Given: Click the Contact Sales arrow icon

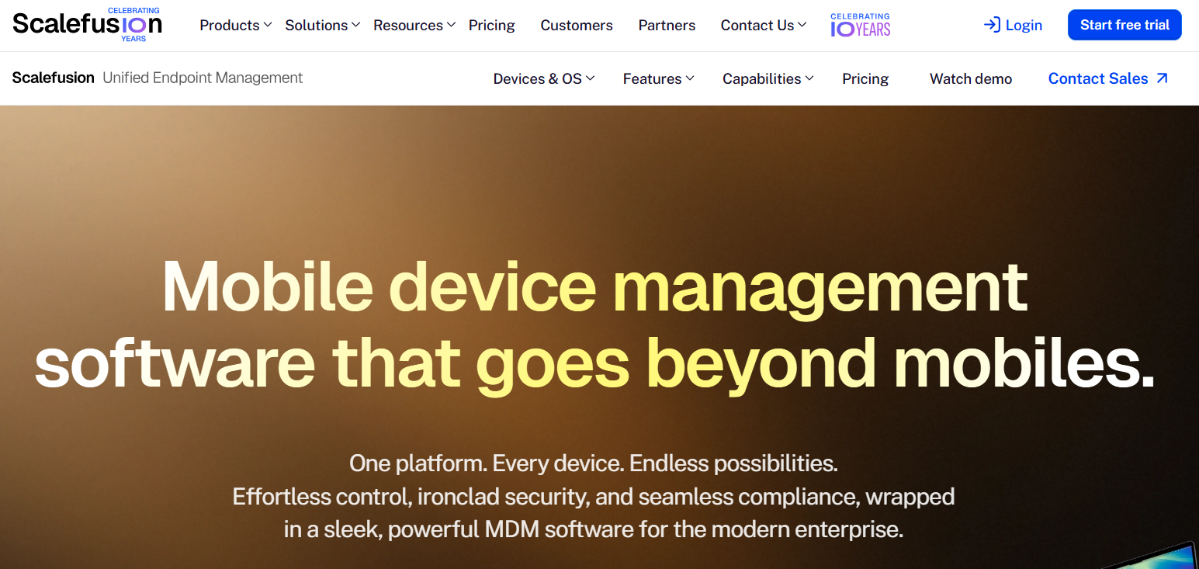Looking at the screenshot, I should [1162, 78].
